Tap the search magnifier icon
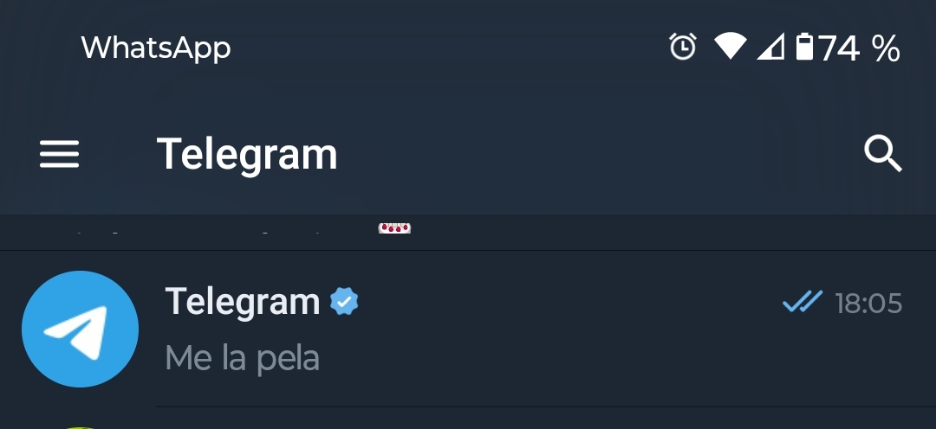This screenshot has height=429, width=936. [882, 155]
